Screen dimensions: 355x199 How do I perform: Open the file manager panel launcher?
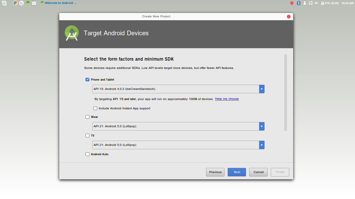pos(34,3)
